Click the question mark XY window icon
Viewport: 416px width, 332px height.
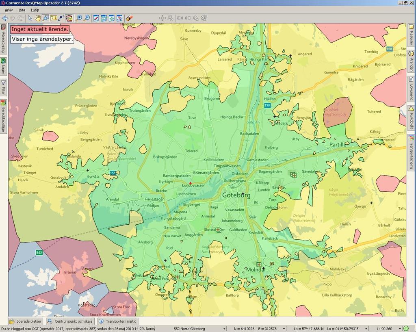pos(120,18)
